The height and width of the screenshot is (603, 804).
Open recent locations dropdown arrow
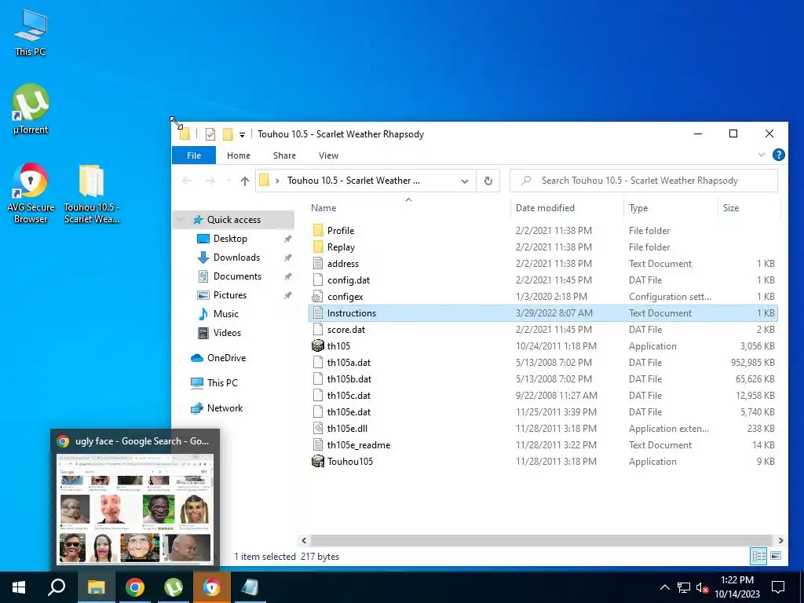(x=228, y=181)
